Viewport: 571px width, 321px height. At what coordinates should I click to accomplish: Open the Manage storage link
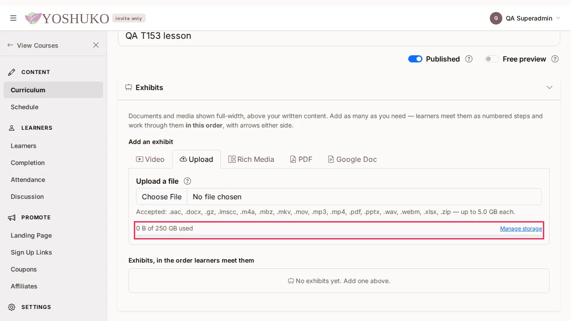click(521, 228)
